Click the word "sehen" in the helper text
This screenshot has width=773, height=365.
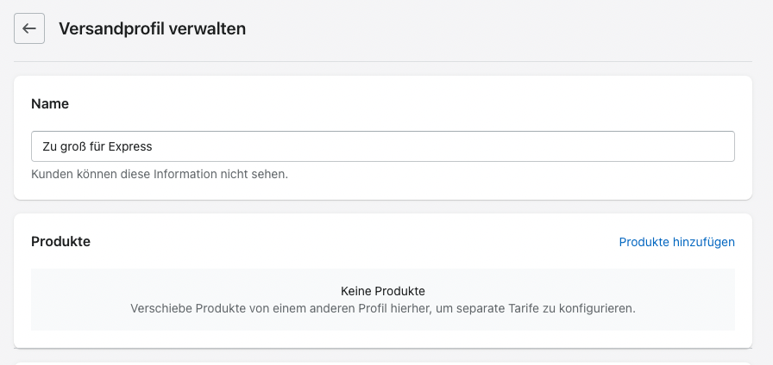pyautogui.click(x=270, y=174)
